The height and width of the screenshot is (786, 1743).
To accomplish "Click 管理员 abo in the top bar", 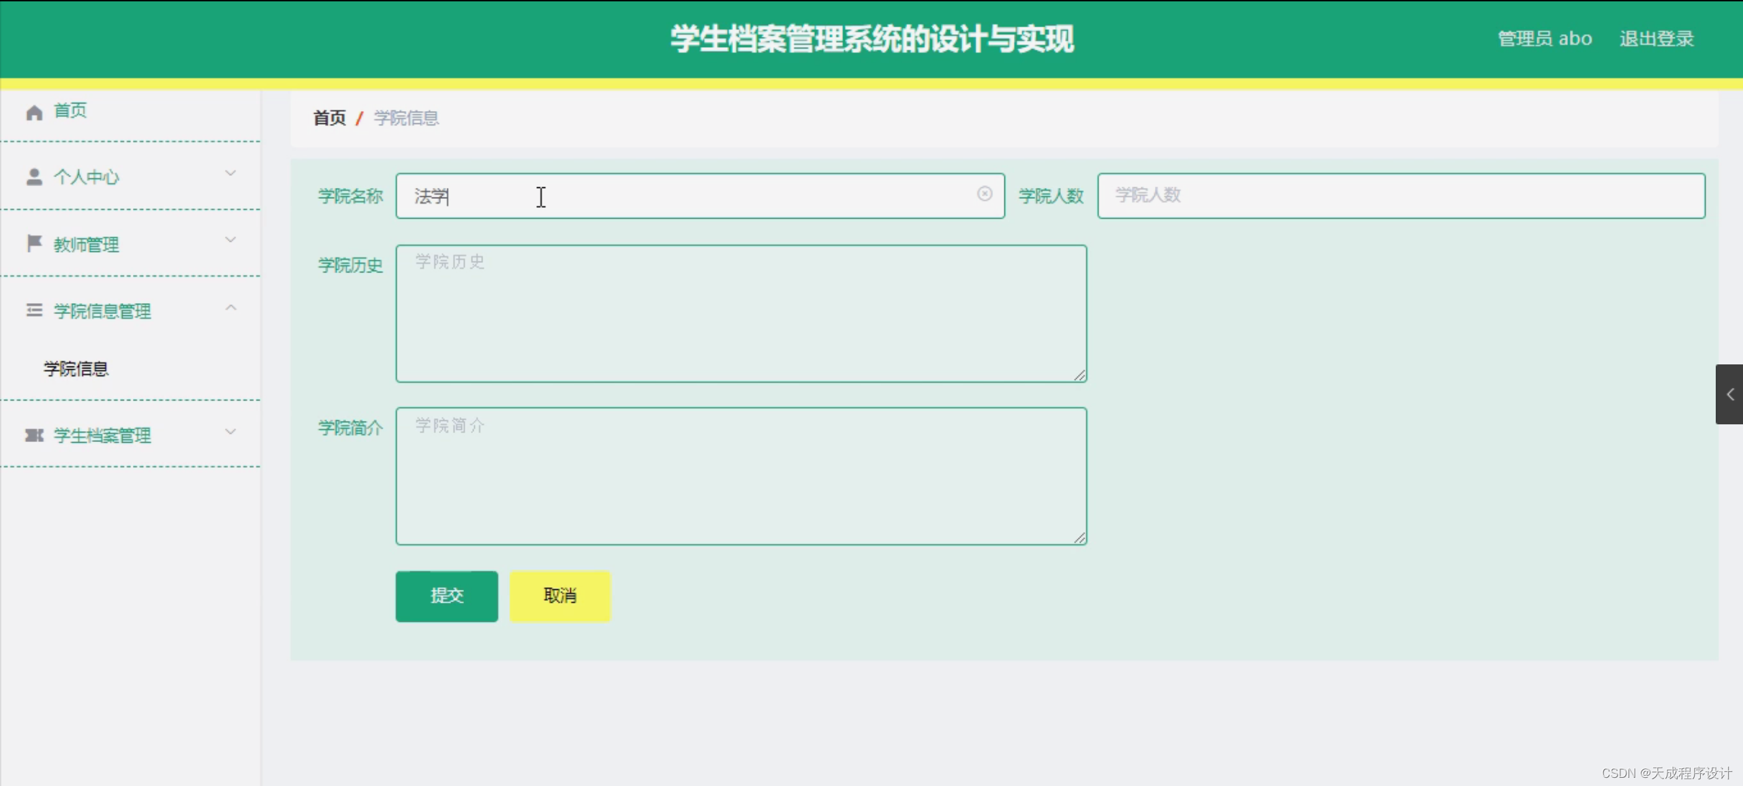I will pos(1544,39).
